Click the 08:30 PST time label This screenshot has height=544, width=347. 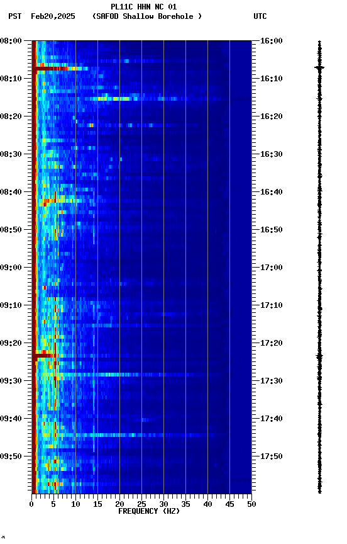[x=11, y=154]
